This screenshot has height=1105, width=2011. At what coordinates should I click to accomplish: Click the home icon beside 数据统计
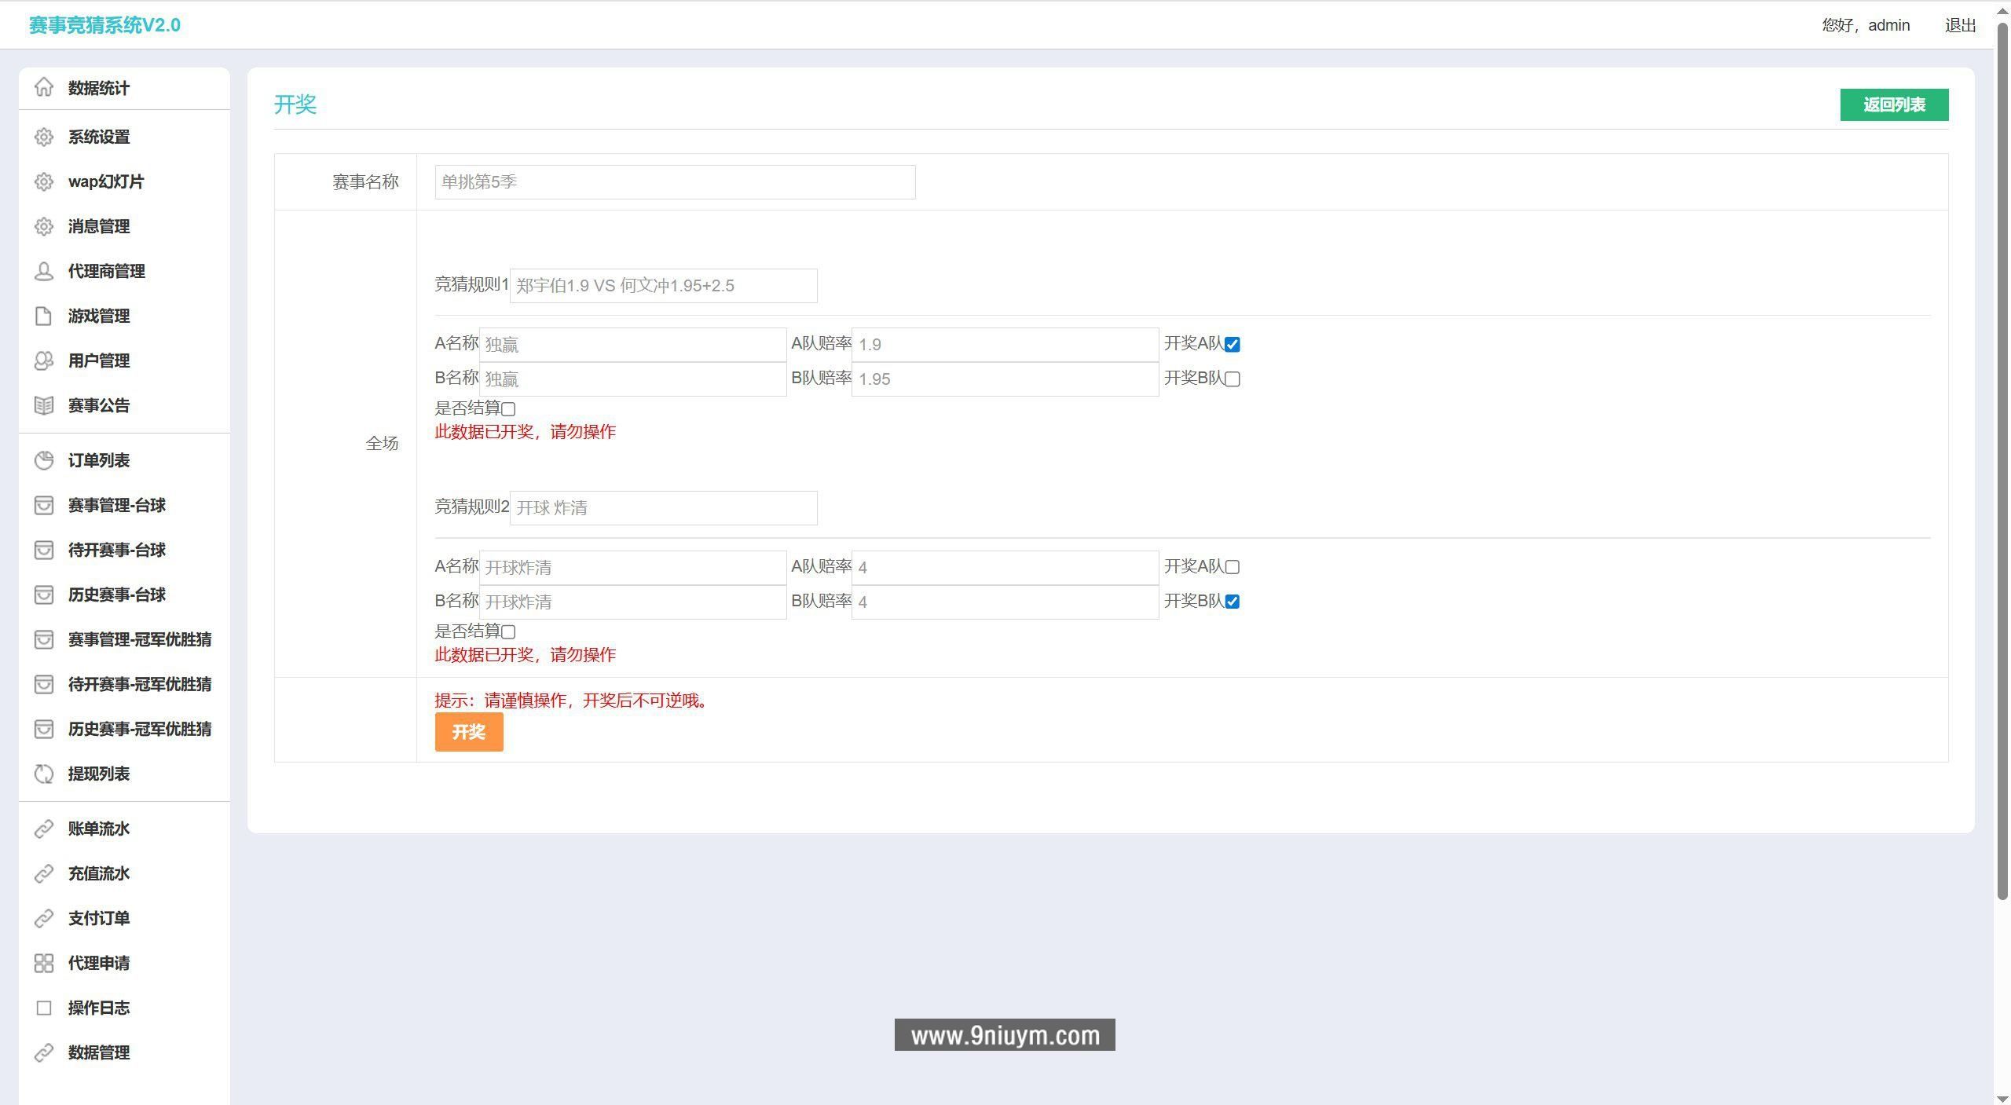[x=44, y=87]
